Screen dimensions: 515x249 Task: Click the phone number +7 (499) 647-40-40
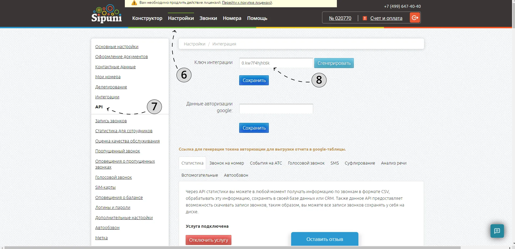[x=402, y=6]
